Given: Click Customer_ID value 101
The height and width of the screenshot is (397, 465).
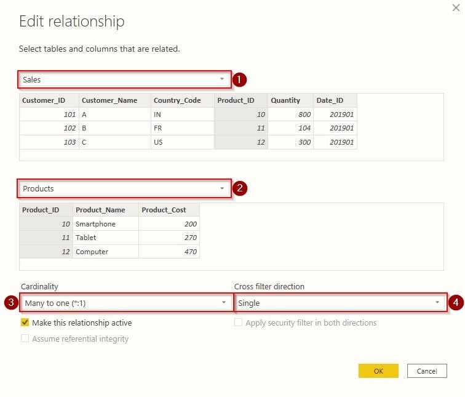Looking at the screenshot, I should (x=49, y=114).
